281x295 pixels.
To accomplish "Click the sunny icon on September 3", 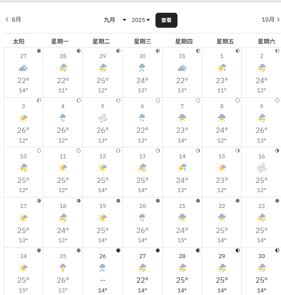I will [x=23, y=118].
